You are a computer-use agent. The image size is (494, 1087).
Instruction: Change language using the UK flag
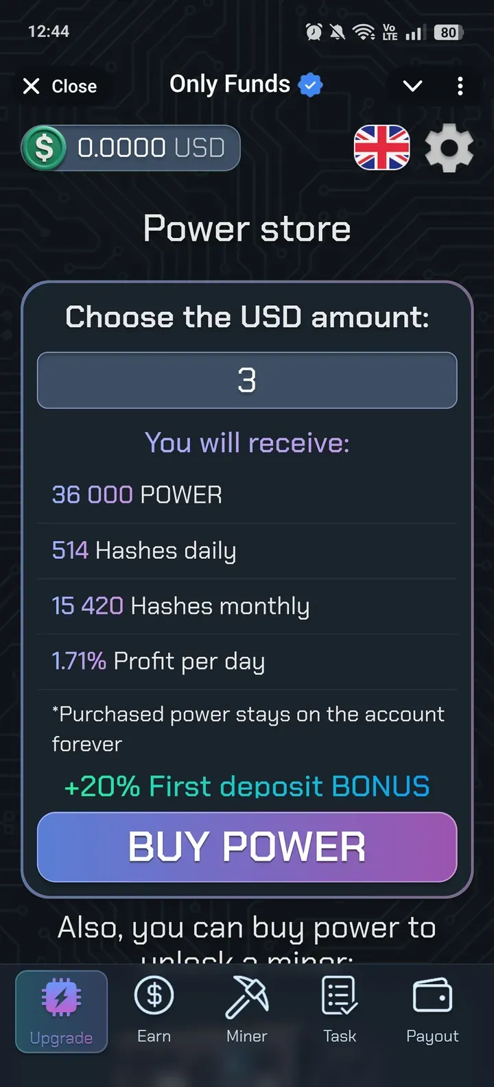[381, 147]
